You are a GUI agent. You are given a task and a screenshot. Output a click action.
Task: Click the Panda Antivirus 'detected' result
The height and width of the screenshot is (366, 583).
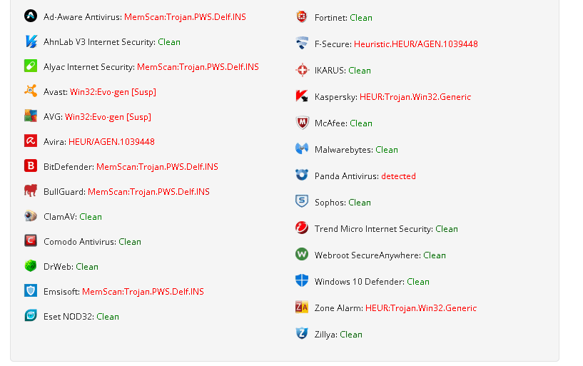pyautogui.click(x=398, y=176)
